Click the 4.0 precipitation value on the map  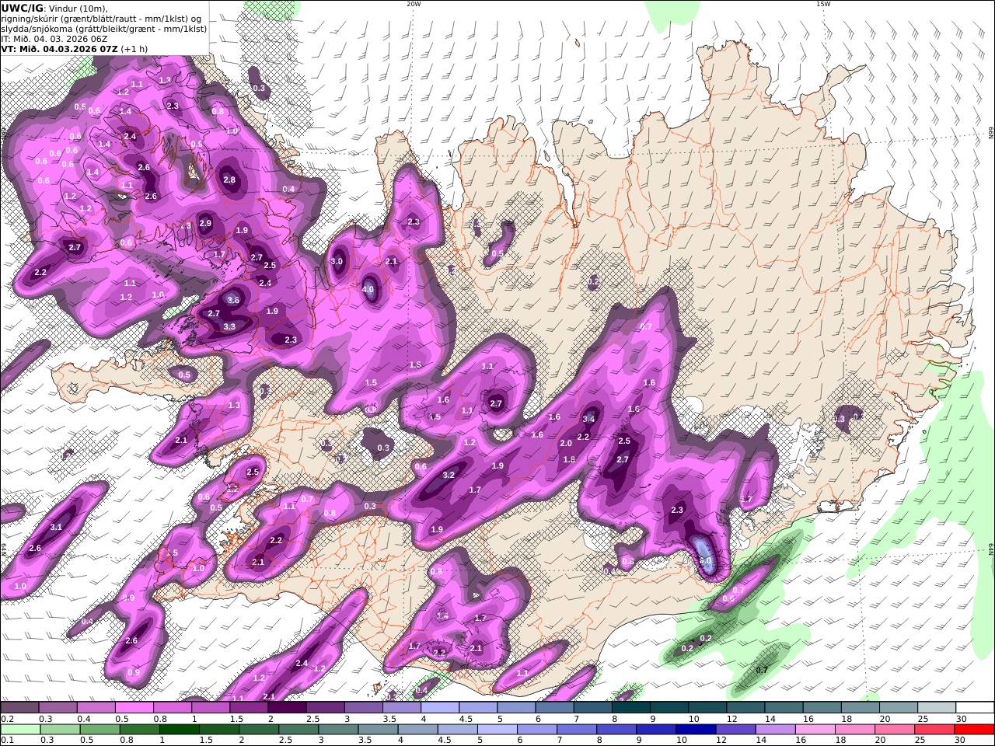point(368,290)
